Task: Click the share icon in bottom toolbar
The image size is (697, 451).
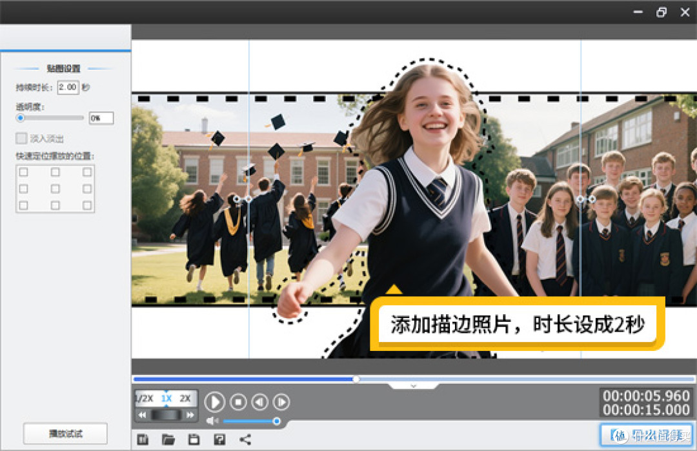Action: pyautogui.click(x=245, y=439)
